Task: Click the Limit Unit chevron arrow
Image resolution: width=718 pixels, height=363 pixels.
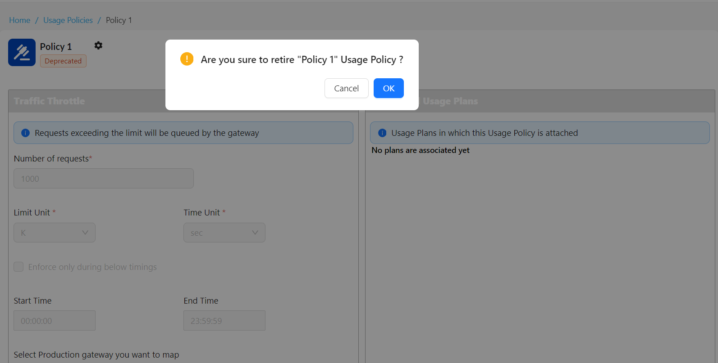Action: coord(85,233)
